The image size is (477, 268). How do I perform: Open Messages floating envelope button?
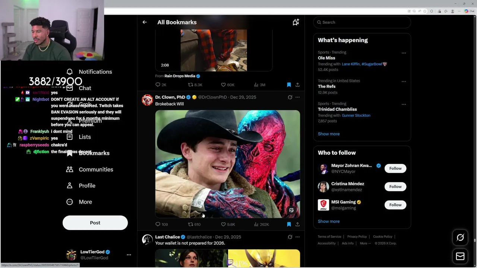(x=460, y=256)
